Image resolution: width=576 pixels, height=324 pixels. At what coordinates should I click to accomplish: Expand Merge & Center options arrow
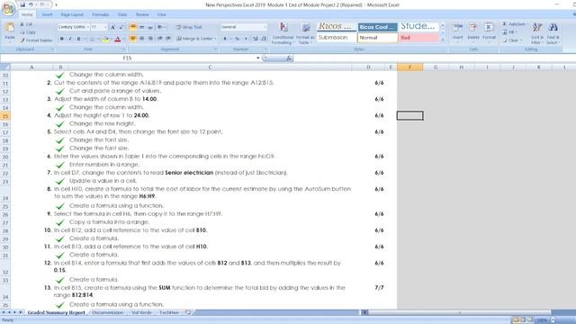215,39
